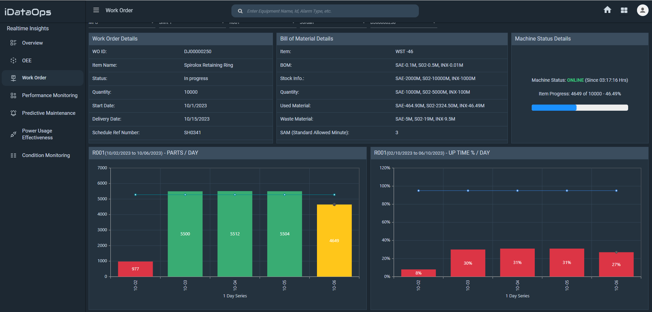Open the Overview section in the sidebar
The height and width of the screenshot is (312, 652).
32,43
